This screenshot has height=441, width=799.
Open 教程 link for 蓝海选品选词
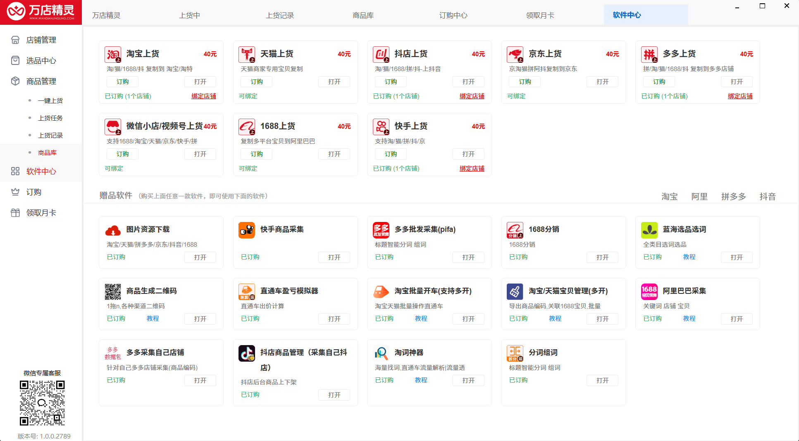[689, 257]
